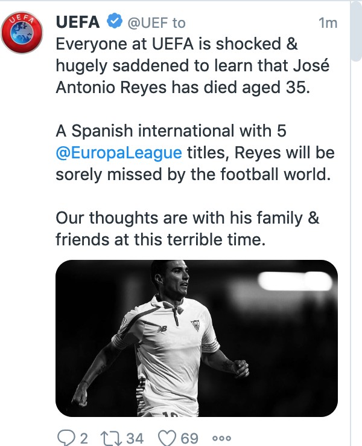Image resolution: width=362 pixels, height=446 pixels.
Task: Open the @EuropaLeague mention
Action: coord(118,152)
